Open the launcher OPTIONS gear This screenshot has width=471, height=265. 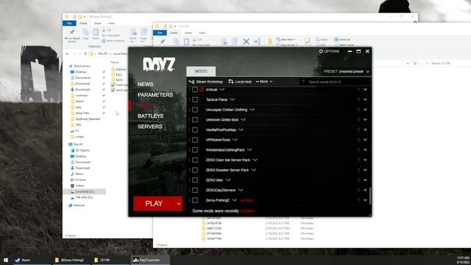[x=329, y=52]
